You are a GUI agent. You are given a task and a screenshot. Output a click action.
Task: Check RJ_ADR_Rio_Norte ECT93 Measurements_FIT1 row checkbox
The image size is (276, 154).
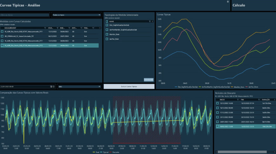pyautogui.click(x=2, y=41)
